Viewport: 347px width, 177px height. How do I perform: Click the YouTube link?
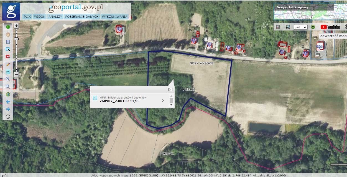(x=330, y=27)
